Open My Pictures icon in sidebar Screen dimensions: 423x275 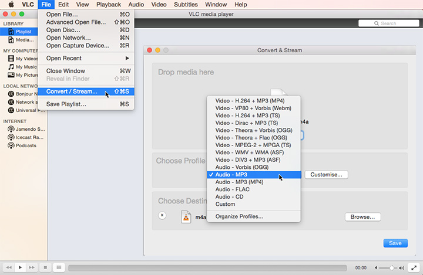point(11,75)
